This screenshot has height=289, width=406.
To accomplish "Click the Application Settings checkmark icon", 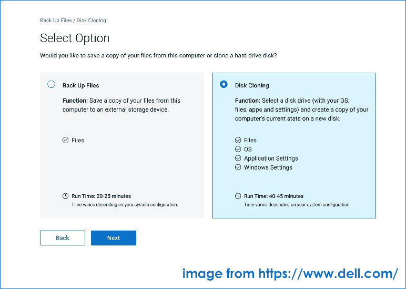I will click(x=238, y=158).
